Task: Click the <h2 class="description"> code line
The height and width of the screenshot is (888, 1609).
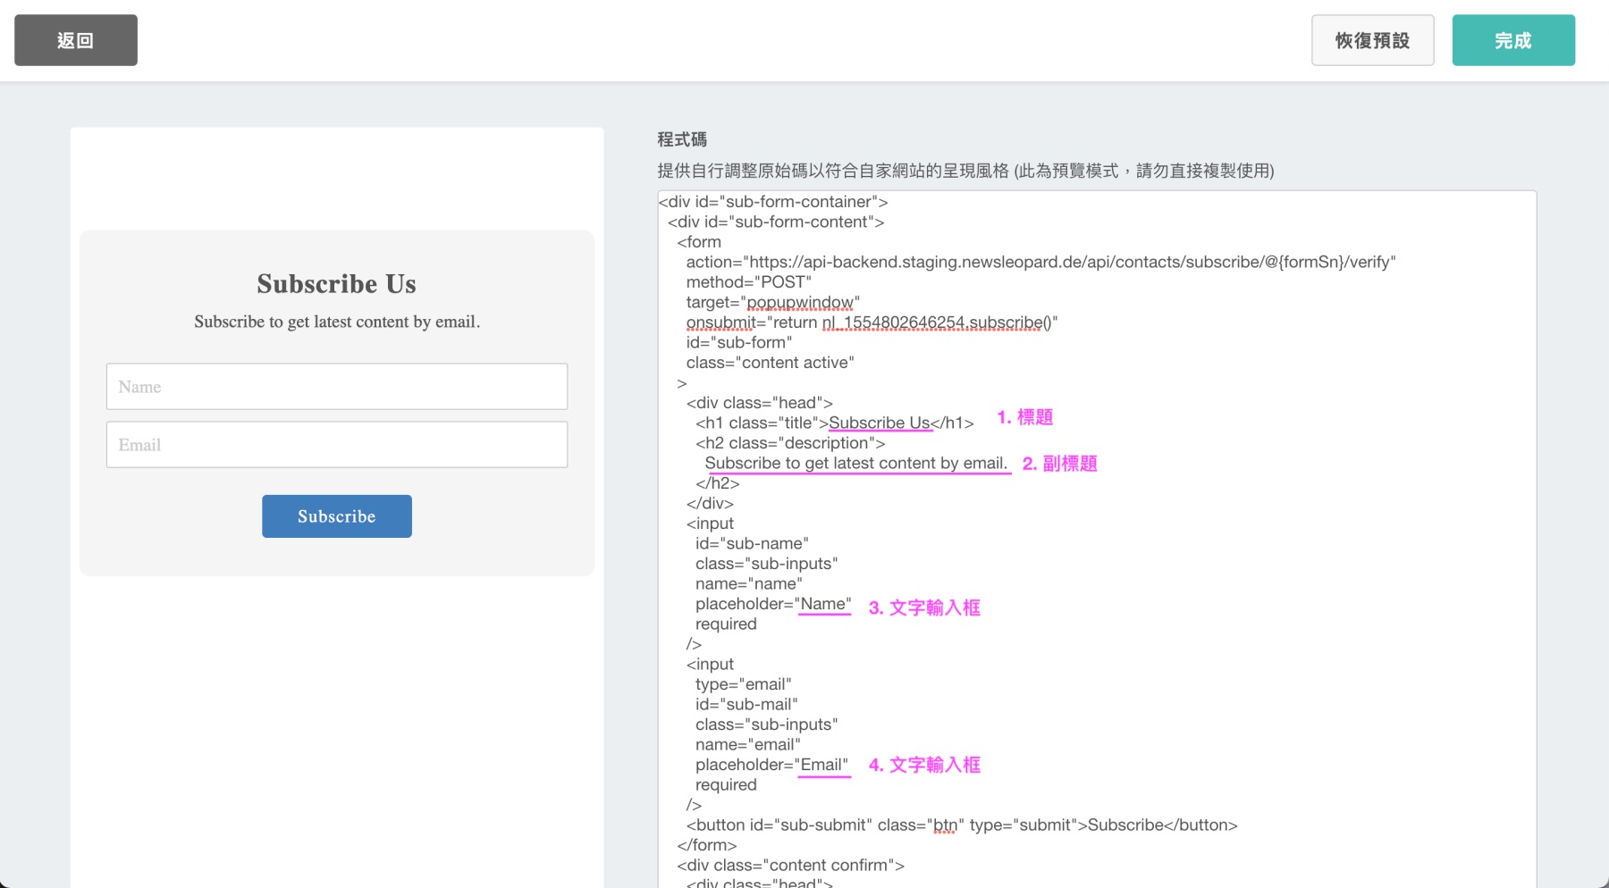Action: pos(790,443)
